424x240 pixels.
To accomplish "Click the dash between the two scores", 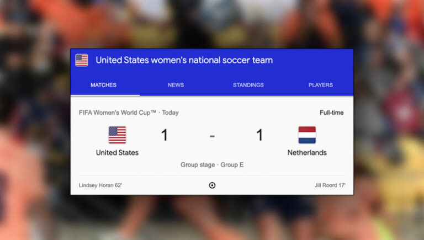I will pos(212,136).
